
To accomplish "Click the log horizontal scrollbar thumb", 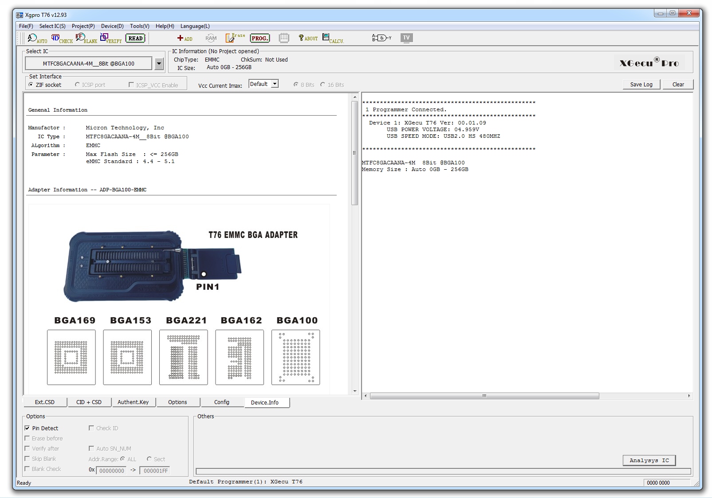I will [x=484, y=396].
